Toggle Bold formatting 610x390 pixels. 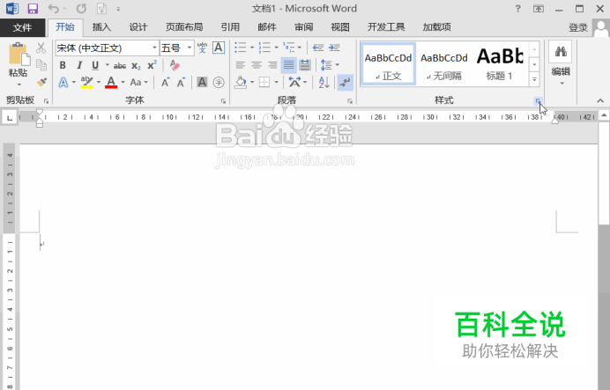point(63,65)
